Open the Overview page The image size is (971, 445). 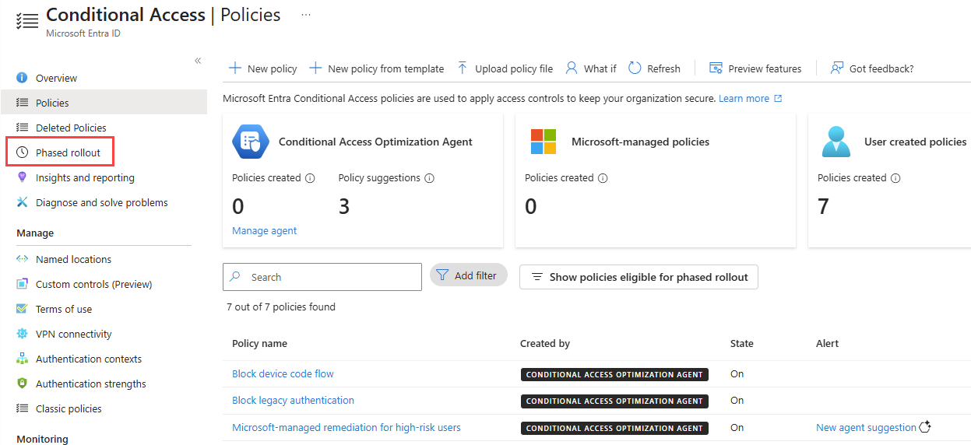[56, 78]
